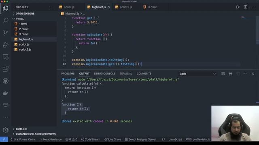The image size is (259, 145).
Task: Open the Run and Debug view
Action: coord(5,45)
